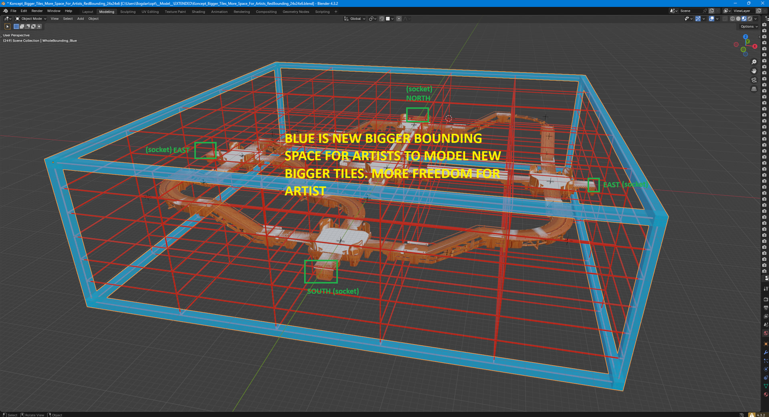Click the Scene name field
The image size is (769, 417).
690,11
